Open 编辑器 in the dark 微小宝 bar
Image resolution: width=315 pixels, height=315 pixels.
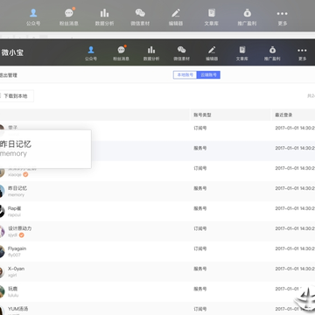pyautogui.click(x=212, y=53)
